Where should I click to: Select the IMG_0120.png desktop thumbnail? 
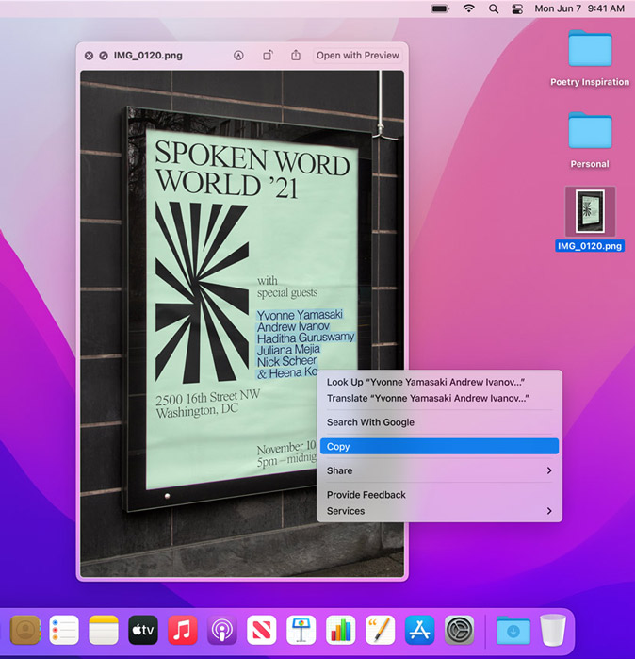tap(590, 212)
